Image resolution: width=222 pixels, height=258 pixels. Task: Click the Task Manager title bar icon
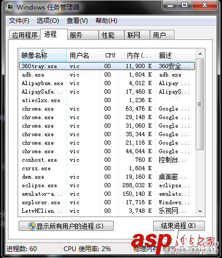pos(10,7)
